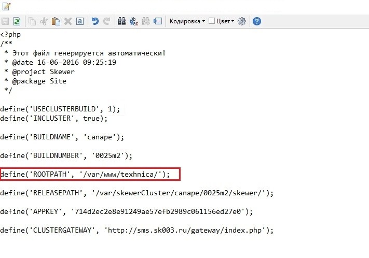Screen dimensions: 369x258
Task: Reload the file with green refresh icon
Action: pos(17,21)
